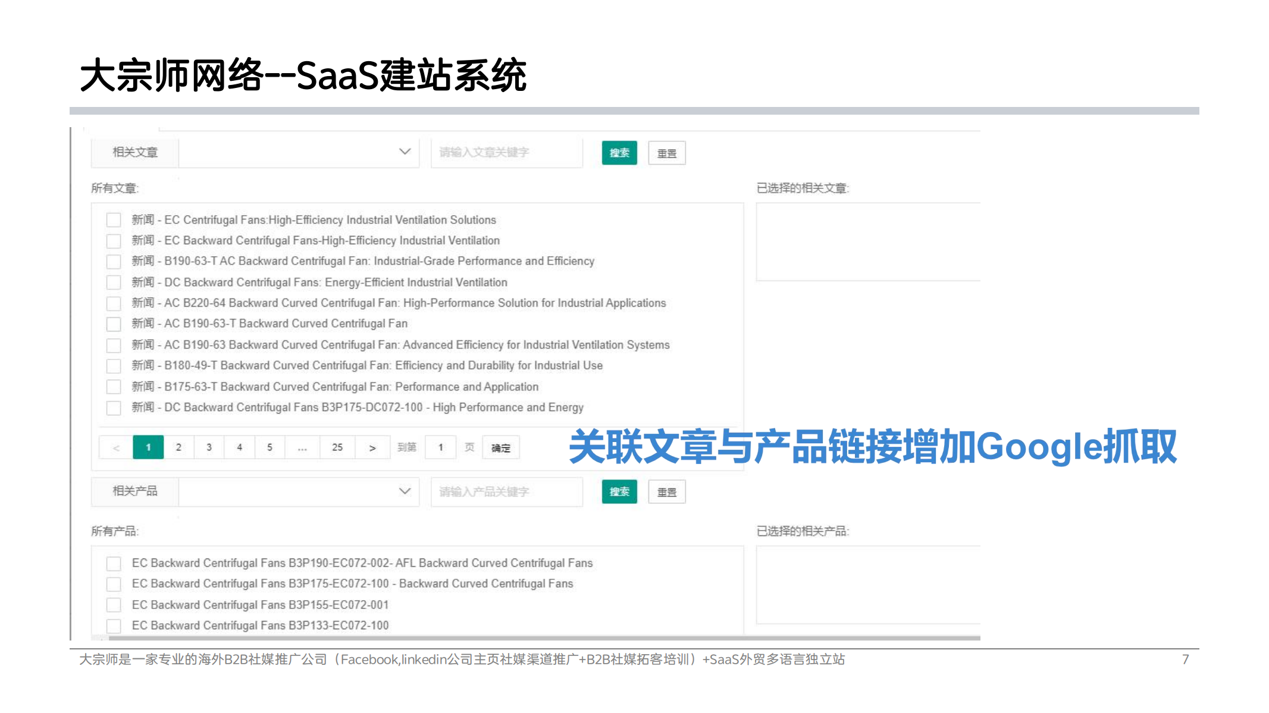Focus the article keyword input field
The height and width of the screenshot is (713, 1269).
click(506, 153)
